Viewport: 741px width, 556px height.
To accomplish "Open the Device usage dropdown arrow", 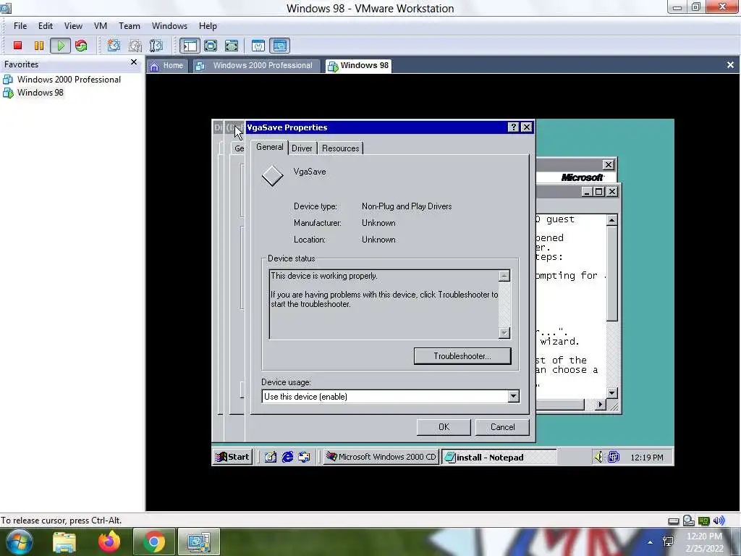I will 513,396.
